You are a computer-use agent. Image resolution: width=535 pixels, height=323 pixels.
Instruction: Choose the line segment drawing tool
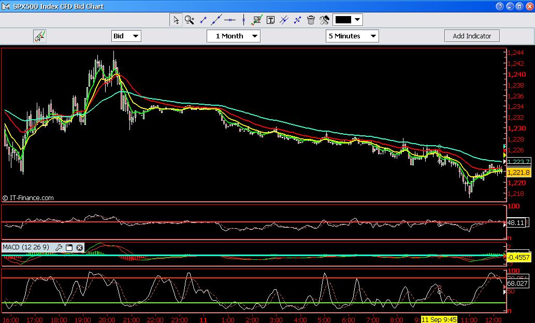point(203,20)
